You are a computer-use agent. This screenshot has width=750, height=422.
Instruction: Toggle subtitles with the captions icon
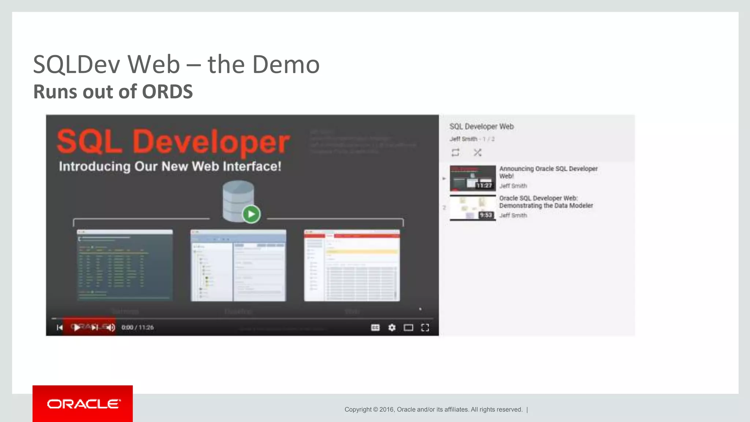[375, 327]
